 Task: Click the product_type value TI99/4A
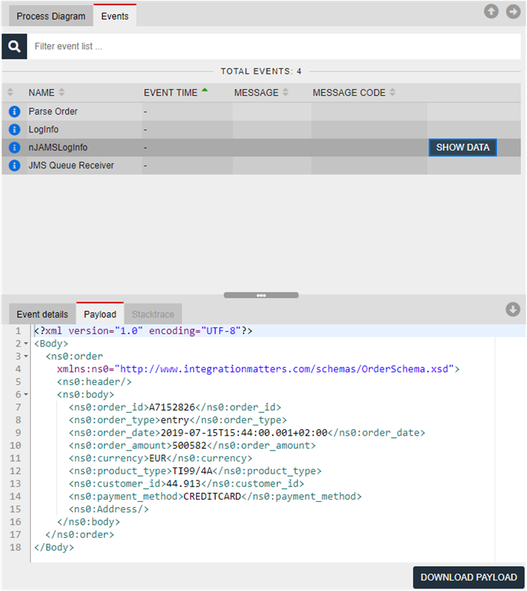pyautogui.click(x=193, y=471)
